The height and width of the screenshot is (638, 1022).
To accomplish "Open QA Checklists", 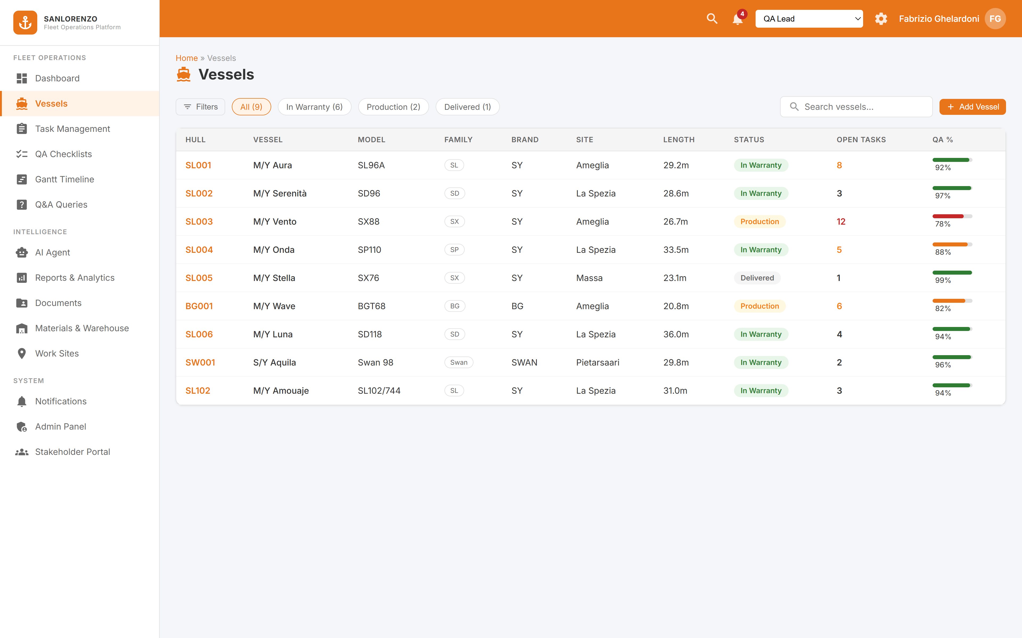I will click(63, 154).
